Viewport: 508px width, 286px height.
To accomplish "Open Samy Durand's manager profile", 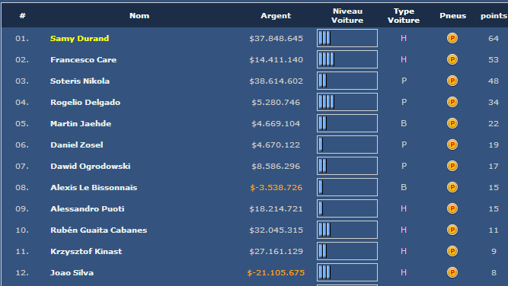I will (x=80, y=39).
